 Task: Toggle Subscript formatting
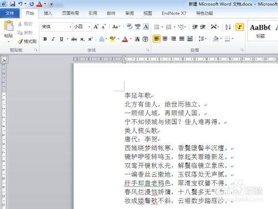tap(82, 39)
